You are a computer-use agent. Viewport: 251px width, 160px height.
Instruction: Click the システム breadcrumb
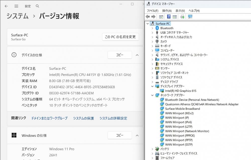pyautogui.click(x=18, y=16)
